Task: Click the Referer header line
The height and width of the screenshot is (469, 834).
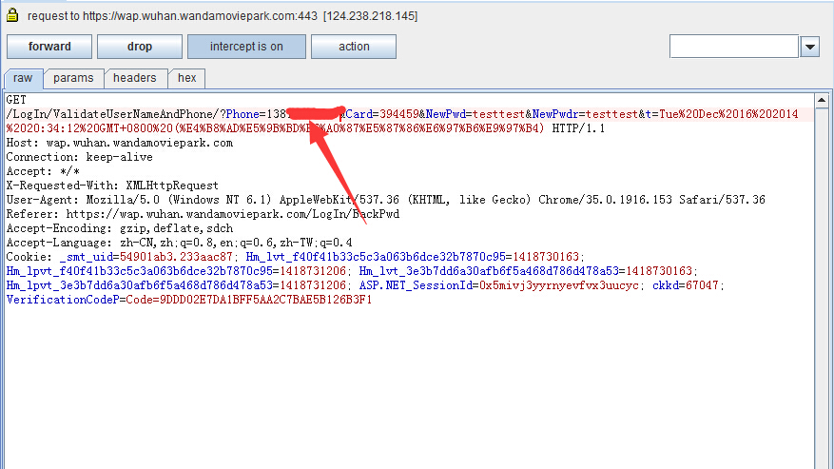Action: point(203,215)
